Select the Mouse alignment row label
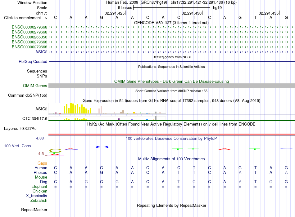Viewport: 295px width, 217px height. [x=41, y=177]
